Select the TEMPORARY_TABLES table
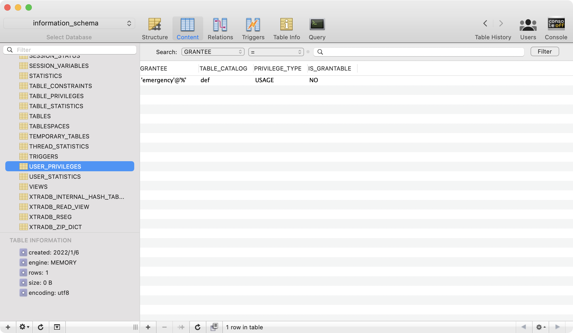The image size is (573, 333). tap(70, 136)
